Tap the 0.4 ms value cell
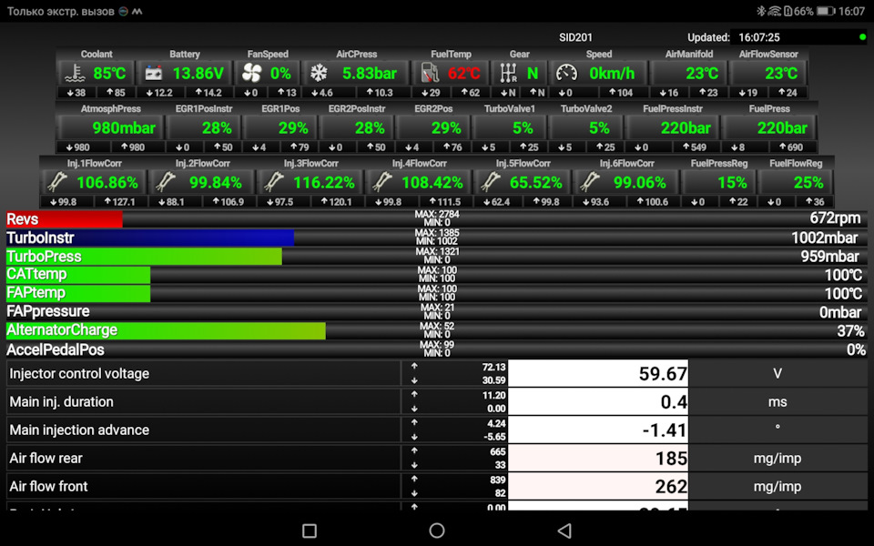The height and width of the screenshot is (546, 874). (598, 401)
